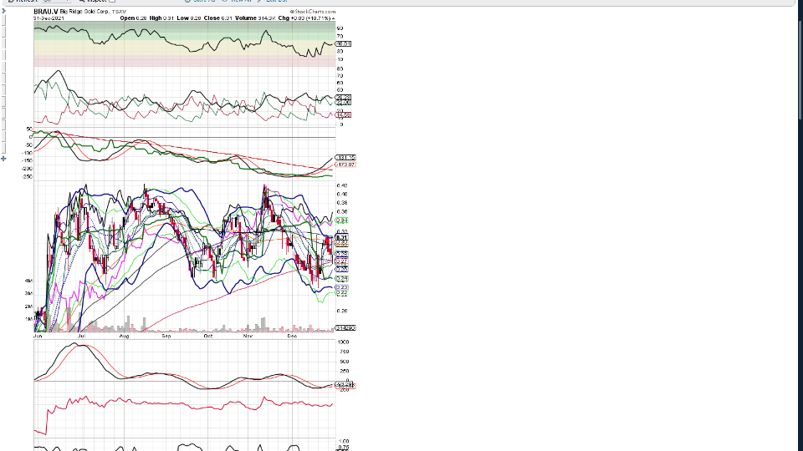Click the blue chevron arrow left of the ticker

tap(3, 11)
